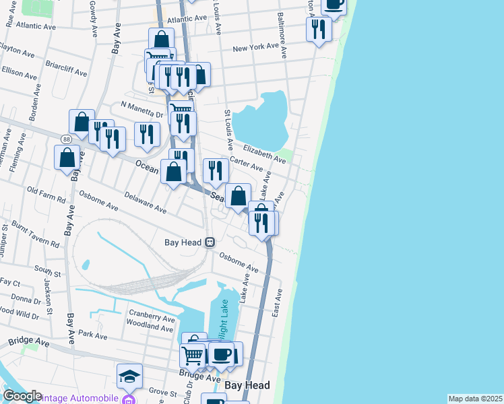The image size is (504, 404).
Task: Select the Elizabeth Ave street label
Action: click(x=264, y=154)
